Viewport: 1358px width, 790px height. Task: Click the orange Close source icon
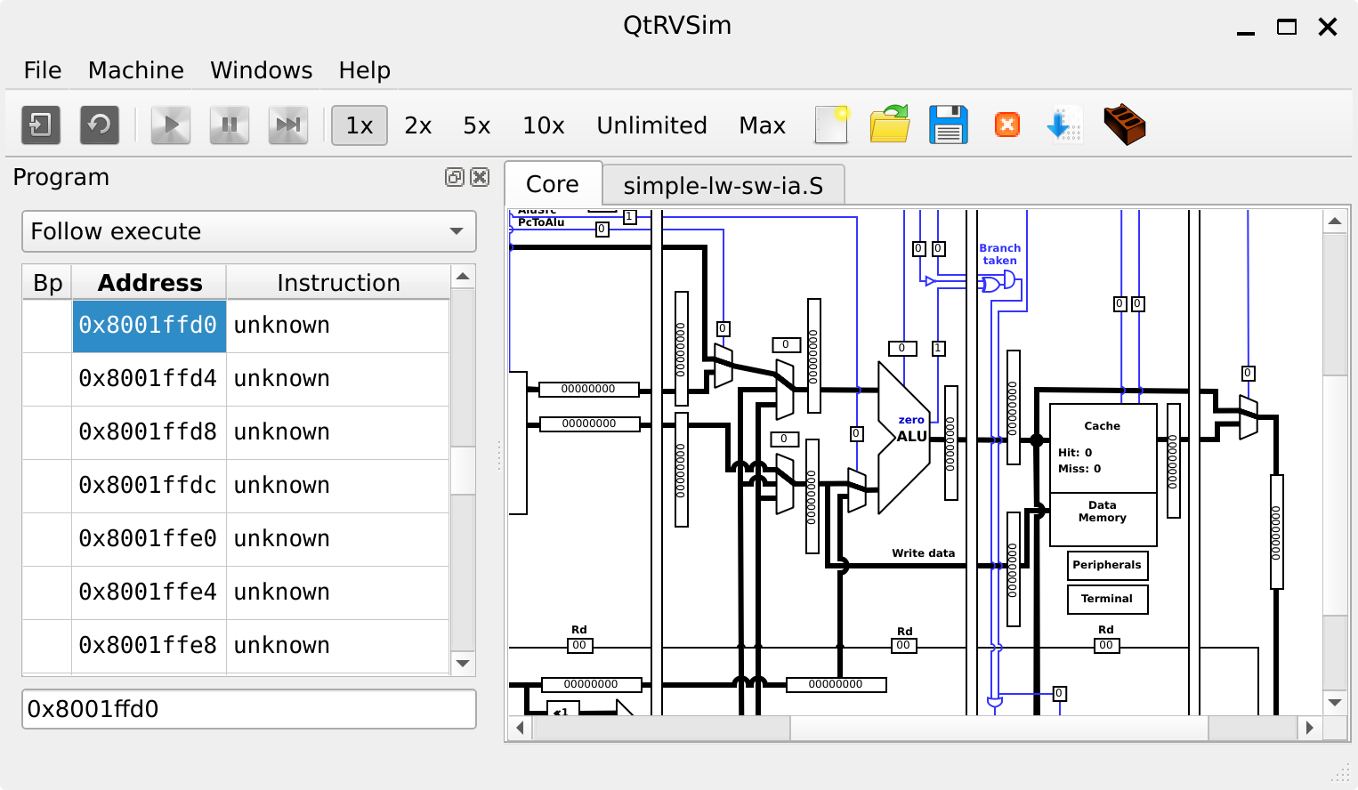point(1007,125)
